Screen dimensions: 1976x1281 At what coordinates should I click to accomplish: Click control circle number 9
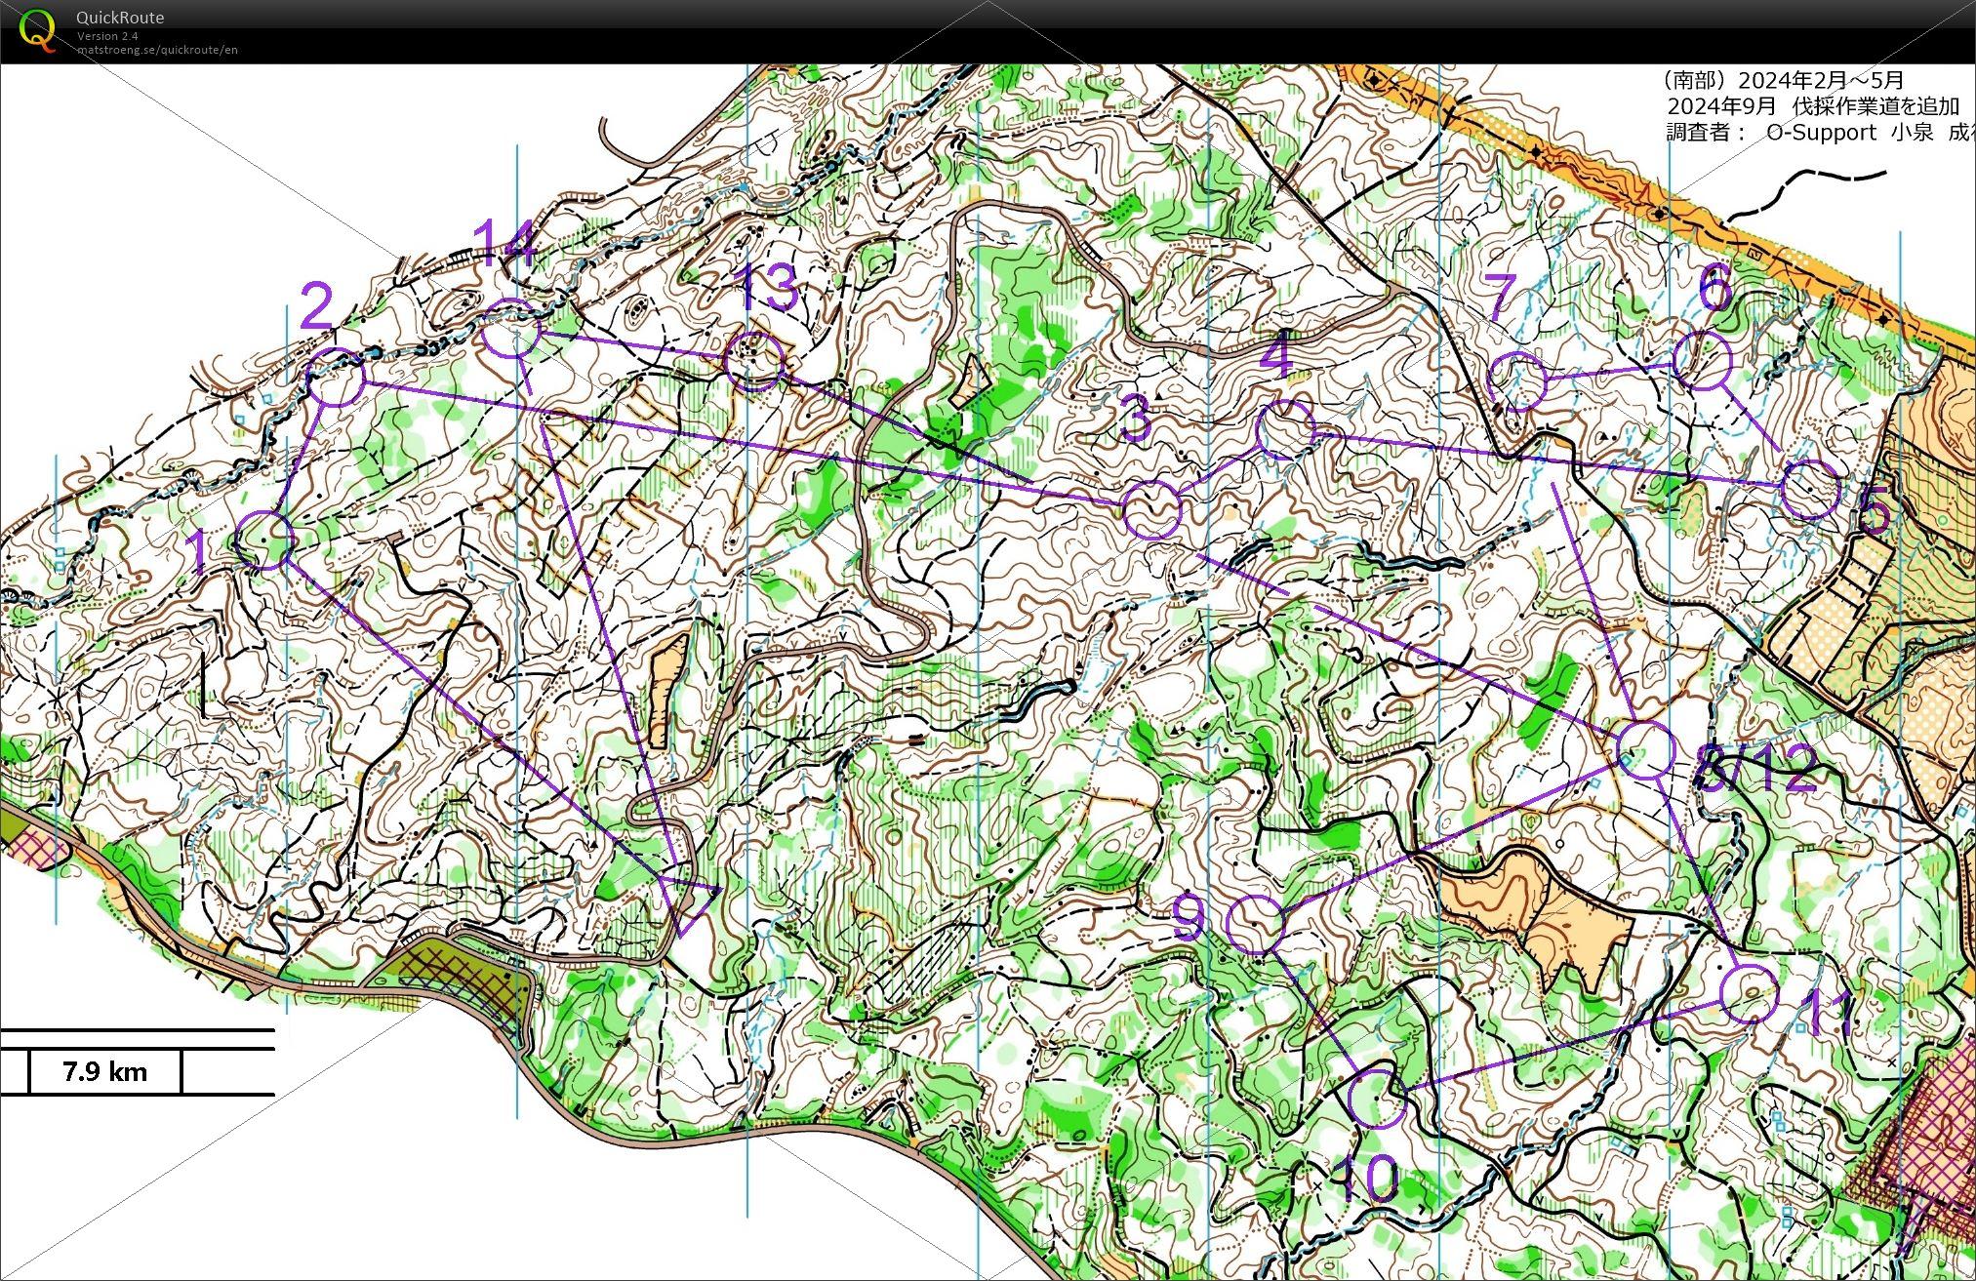[1254, 925]
